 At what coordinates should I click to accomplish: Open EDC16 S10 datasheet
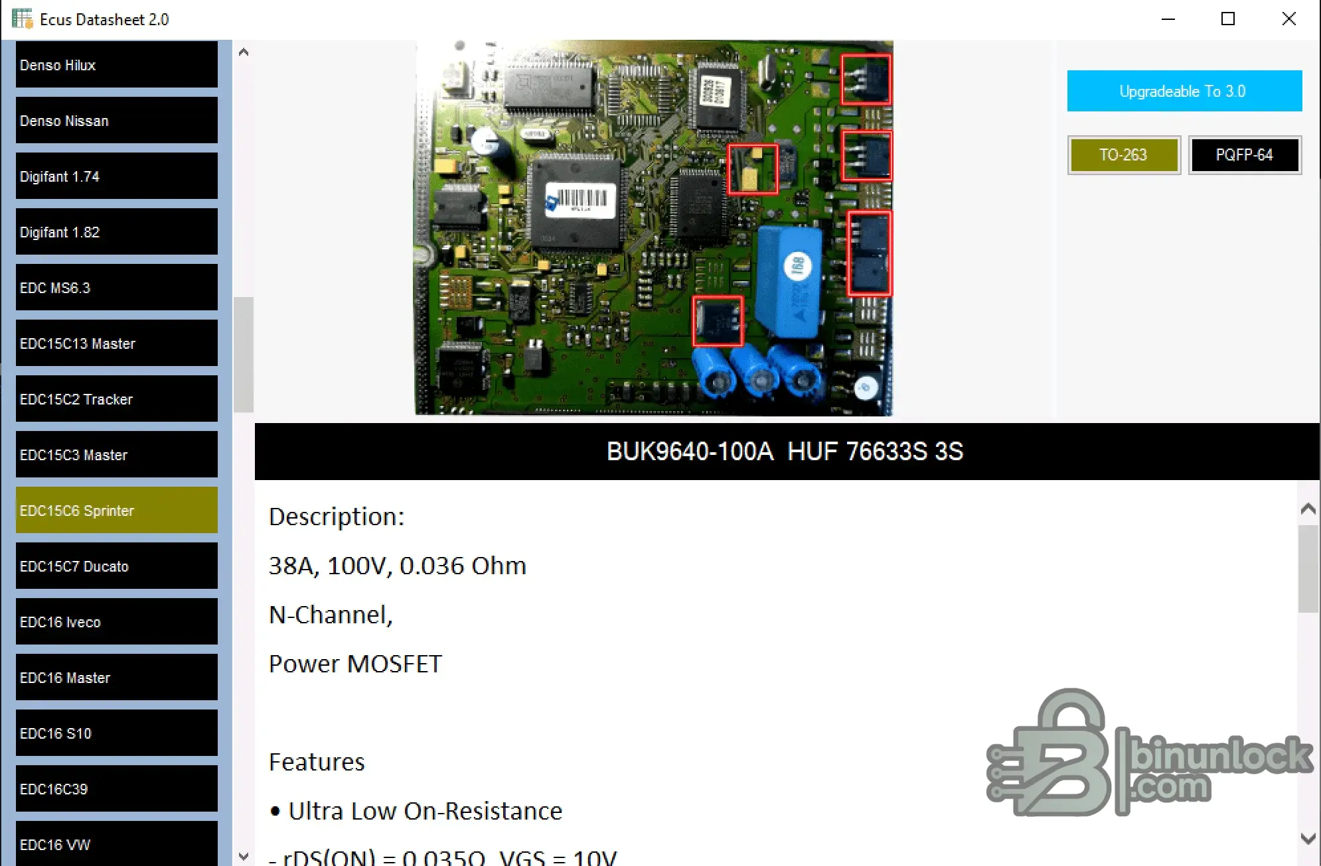tap(117, 733)
